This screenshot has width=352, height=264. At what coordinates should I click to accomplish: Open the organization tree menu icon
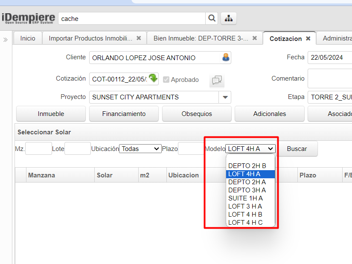229,18
